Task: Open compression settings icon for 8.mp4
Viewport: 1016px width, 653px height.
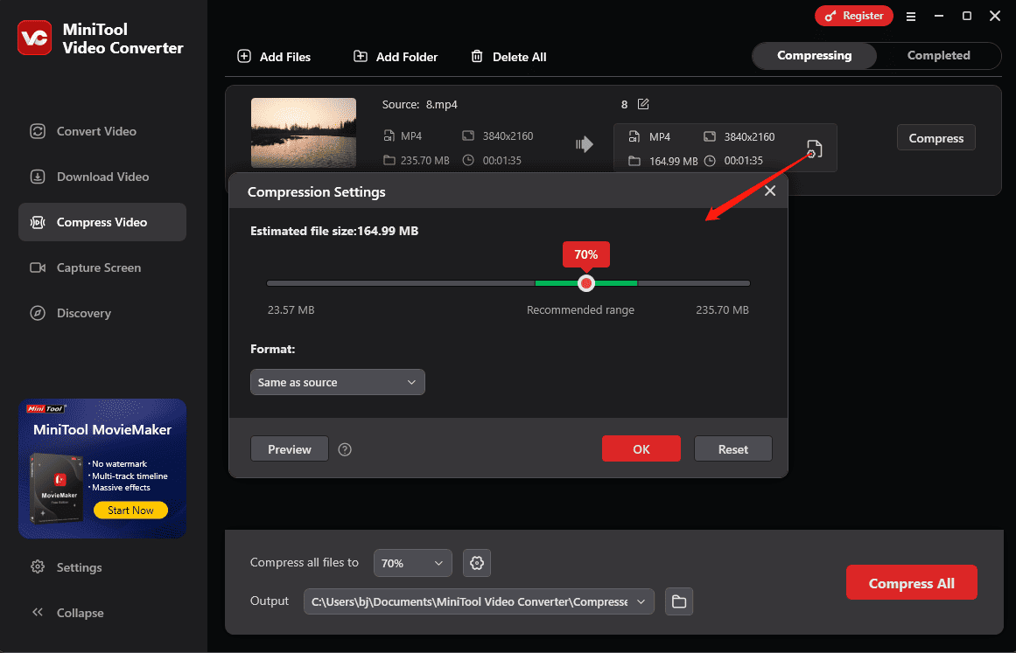Action: (x=815, y=149)
